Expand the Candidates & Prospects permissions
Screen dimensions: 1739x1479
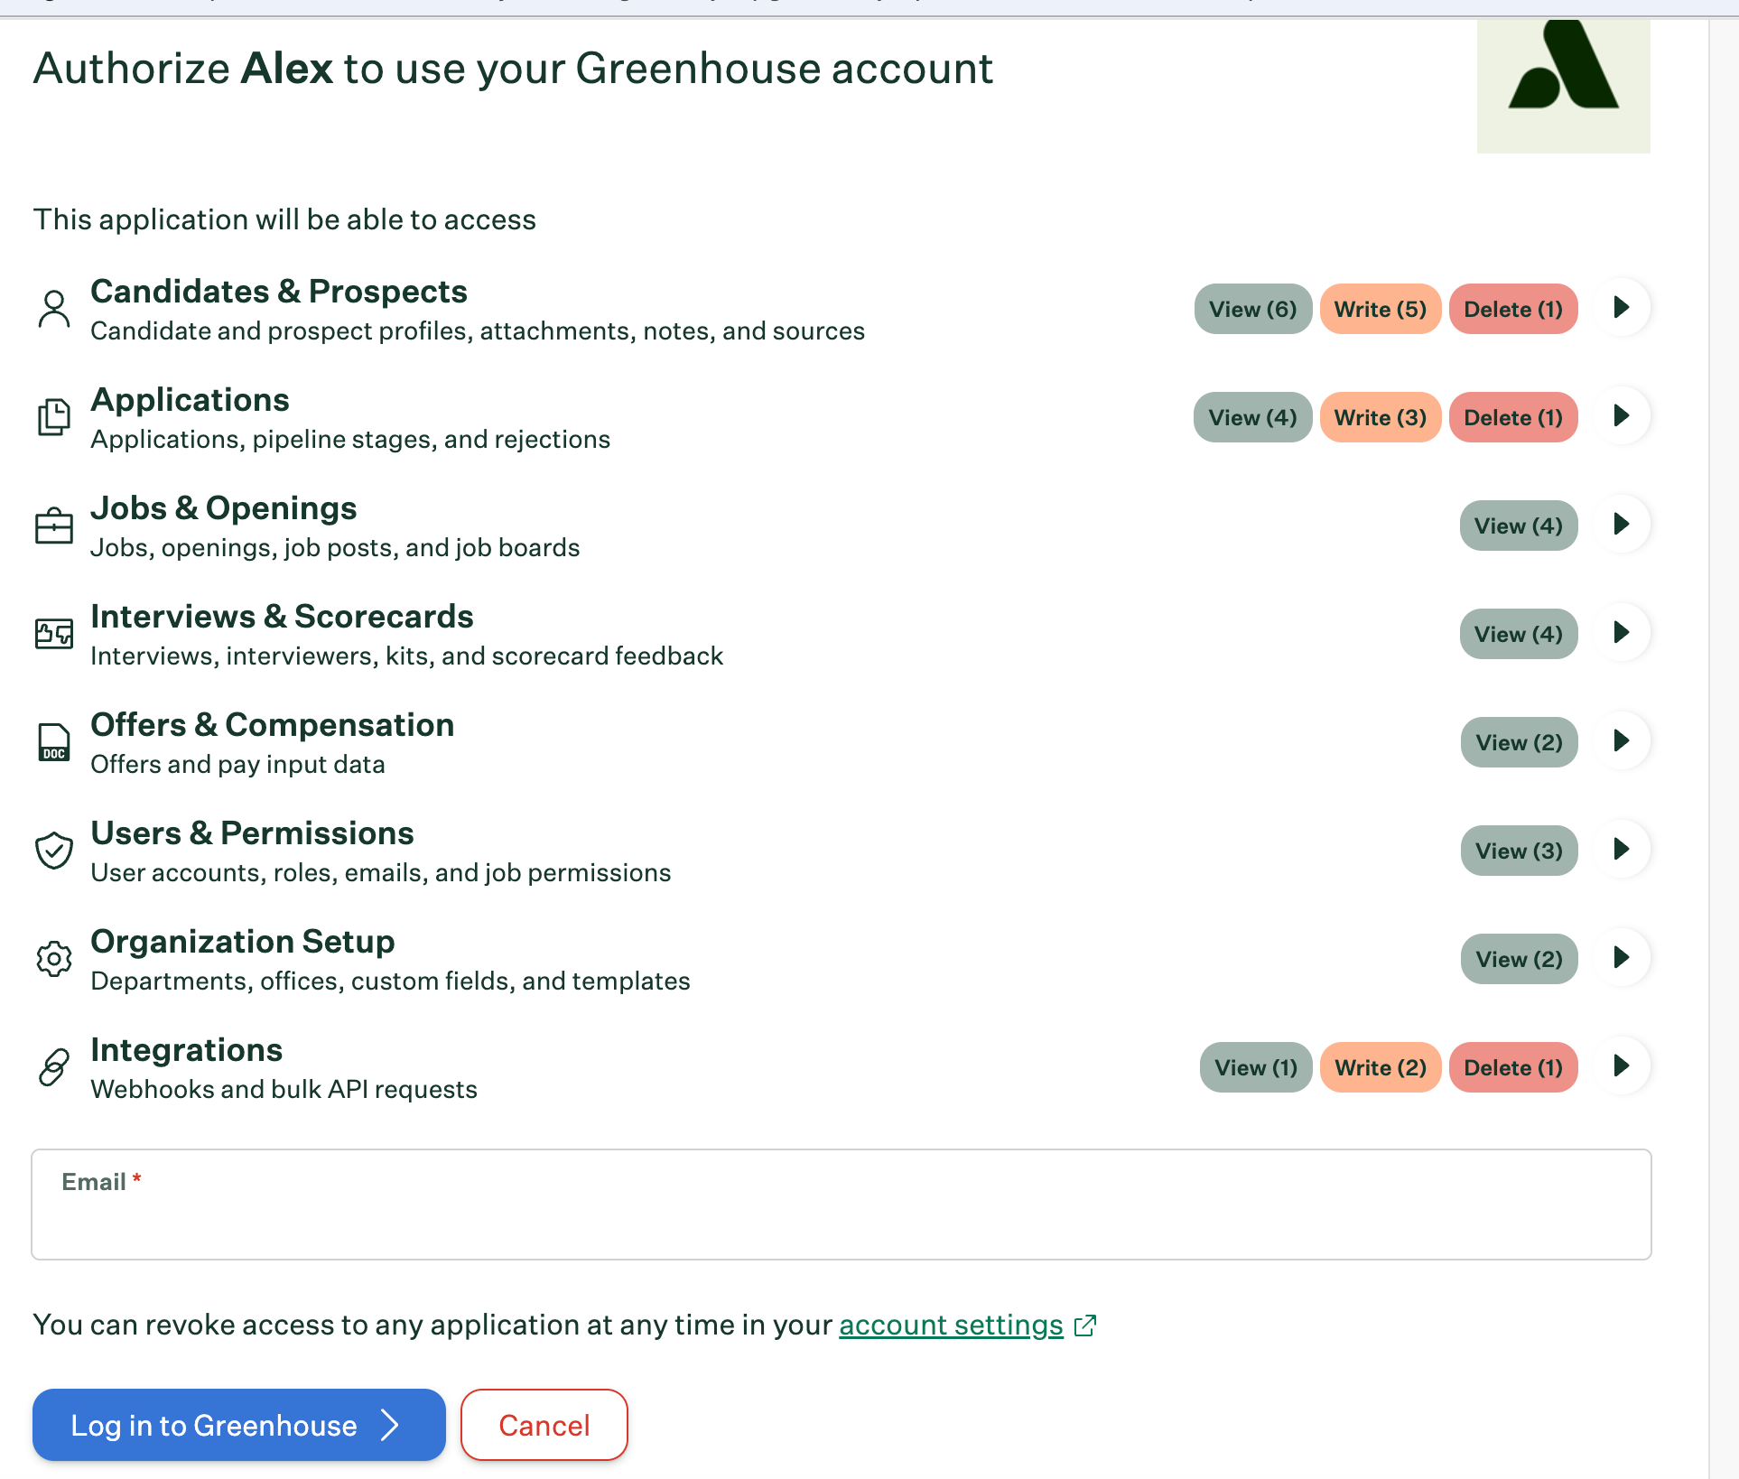tap(1622, 307)
